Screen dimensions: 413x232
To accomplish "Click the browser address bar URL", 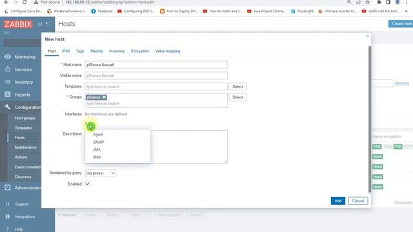I will point(109,2).
